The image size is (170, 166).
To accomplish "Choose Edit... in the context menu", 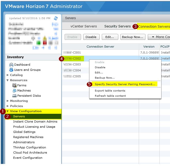I will pos(99,73).
